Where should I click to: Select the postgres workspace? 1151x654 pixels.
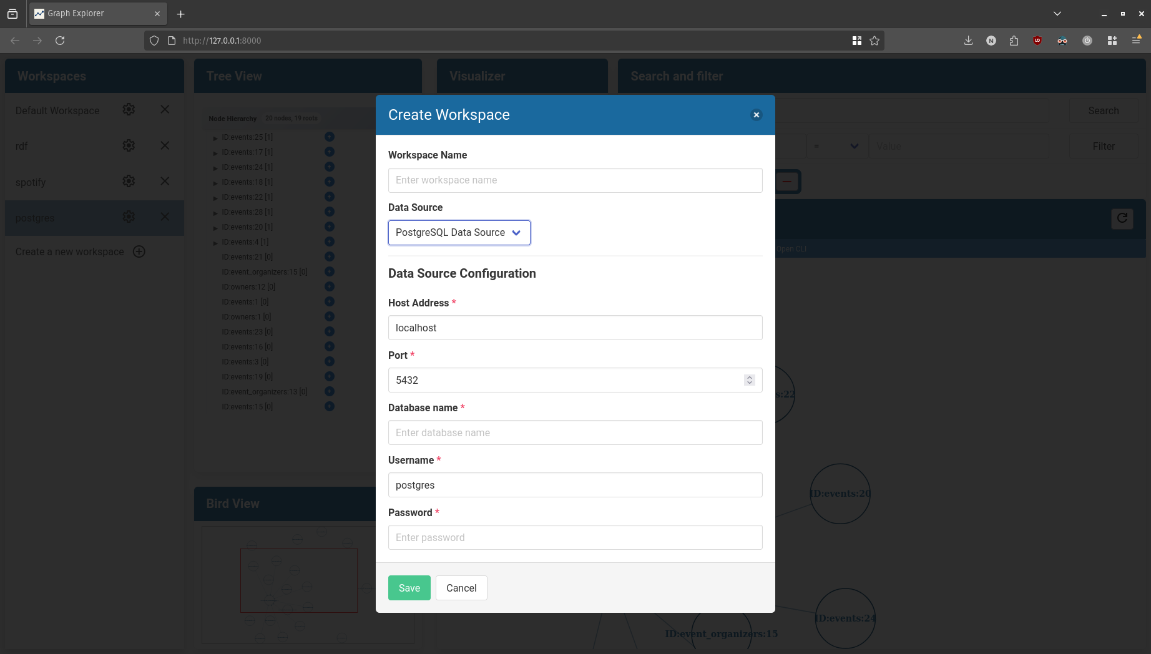point(35,218)
